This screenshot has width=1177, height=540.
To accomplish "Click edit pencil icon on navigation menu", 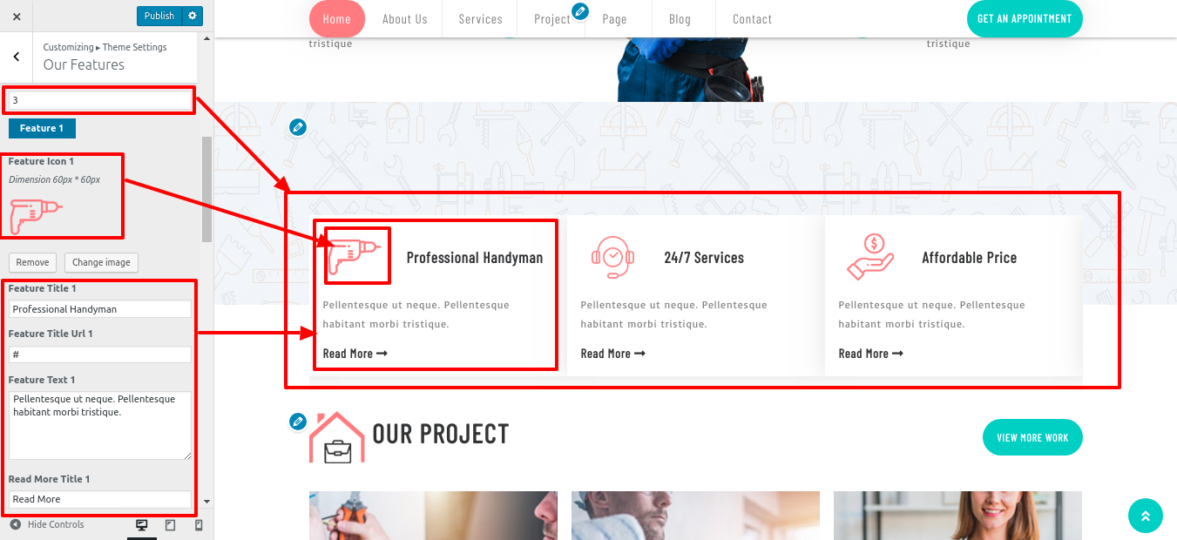I will tap(580, 12).
